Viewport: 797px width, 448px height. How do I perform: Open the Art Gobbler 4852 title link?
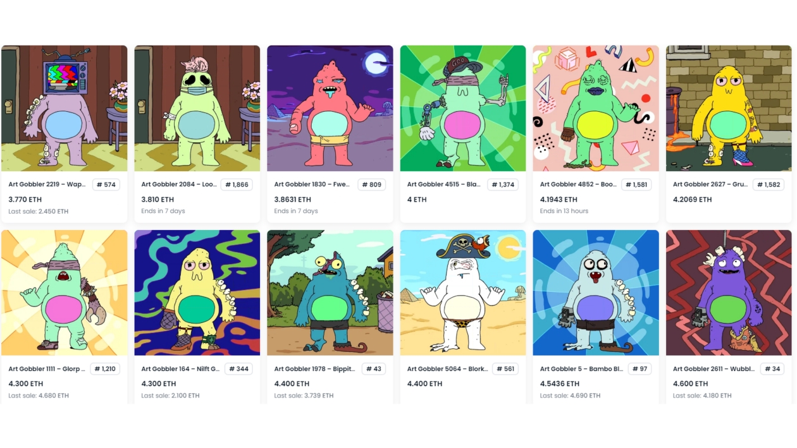click(578, 185)
